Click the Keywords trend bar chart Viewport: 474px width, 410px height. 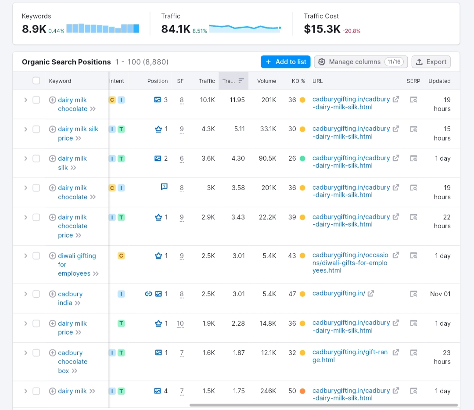pos(103,29)
